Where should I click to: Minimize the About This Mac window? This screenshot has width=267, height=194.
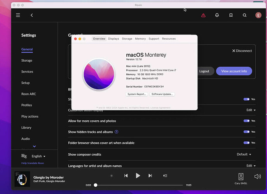[x=80, y=39]
